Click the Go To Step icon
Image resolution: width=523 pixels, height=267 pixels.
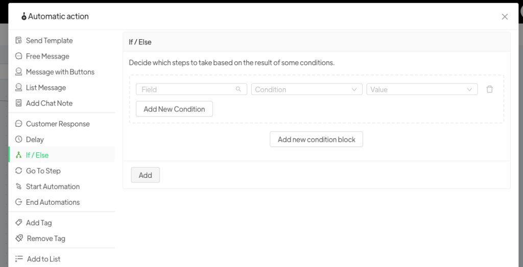click(x=19, y=171)
